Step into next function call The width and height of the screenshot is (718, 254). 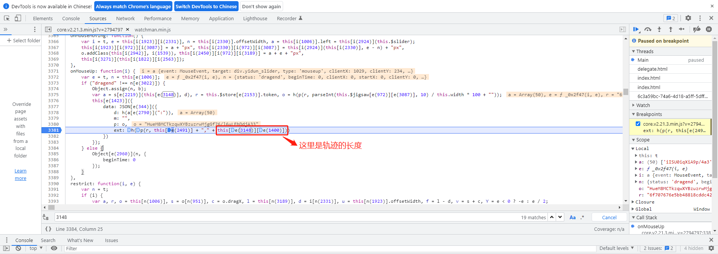659,30
